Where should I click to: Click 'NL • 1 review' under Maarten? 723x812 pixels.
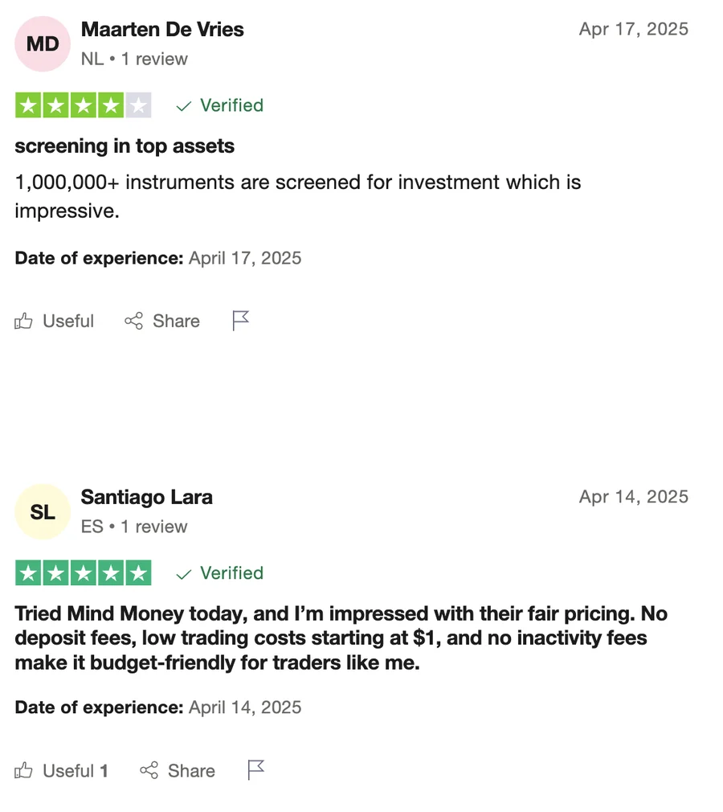(134, 59)
